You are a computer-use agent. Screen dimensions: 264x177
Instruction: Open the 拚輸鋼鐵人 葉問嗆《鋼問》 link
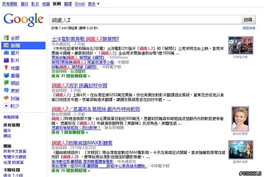[x=75, y=67]
